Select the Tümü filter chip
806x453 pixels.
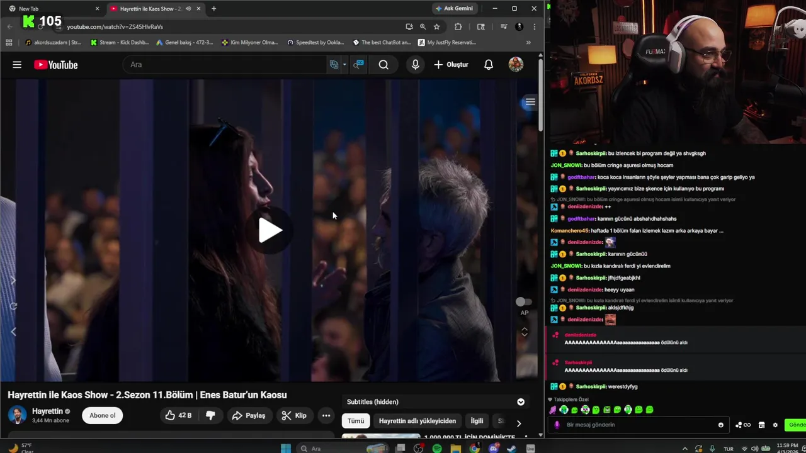[x=356, y=421]
